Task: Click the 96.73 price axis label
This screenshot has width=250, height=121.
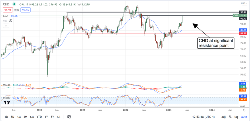Action: 243,19
